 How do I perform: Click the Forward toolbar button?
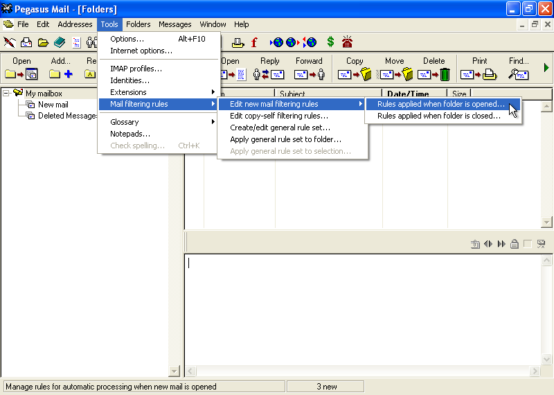pos(309,68)
